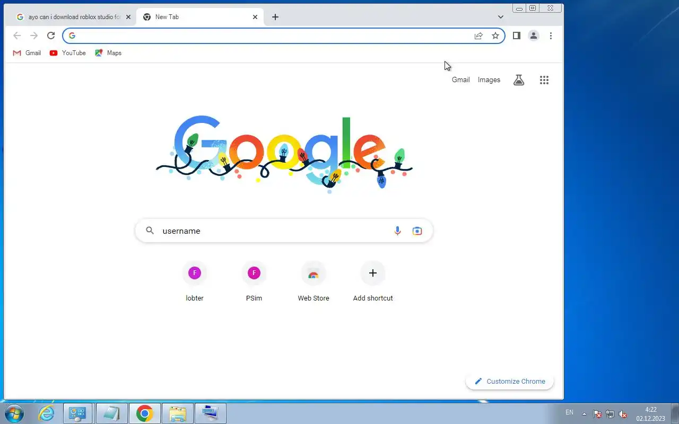Open the YouTube bookmark
679x424 pixels.
(x=67, y=53)
